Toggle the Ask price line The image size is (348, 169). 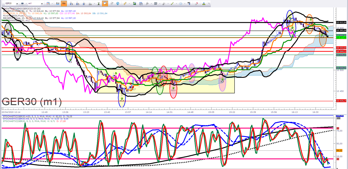point(64,4)
